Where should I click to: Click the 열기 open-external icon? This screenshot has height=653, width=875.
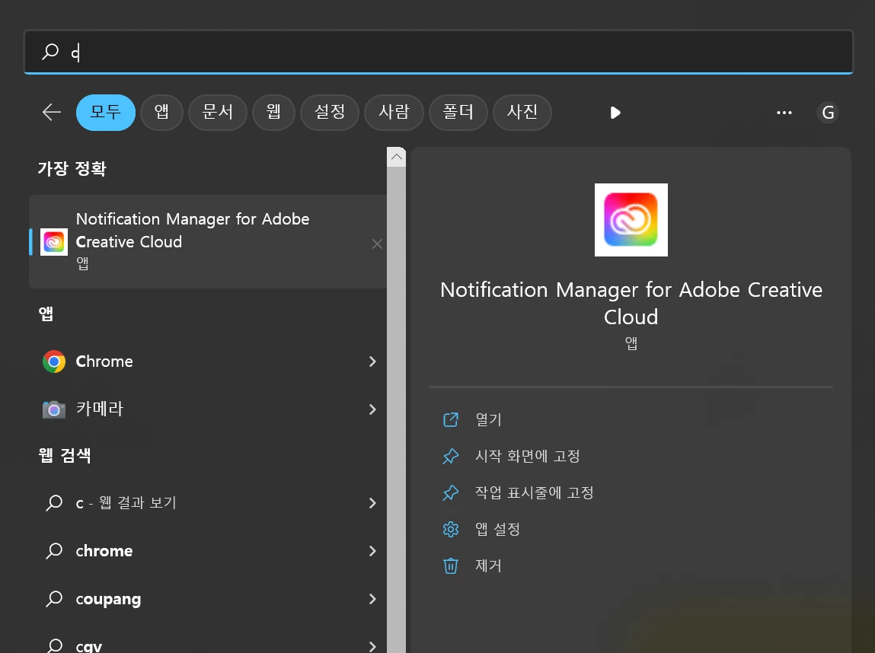click(450, 419)
